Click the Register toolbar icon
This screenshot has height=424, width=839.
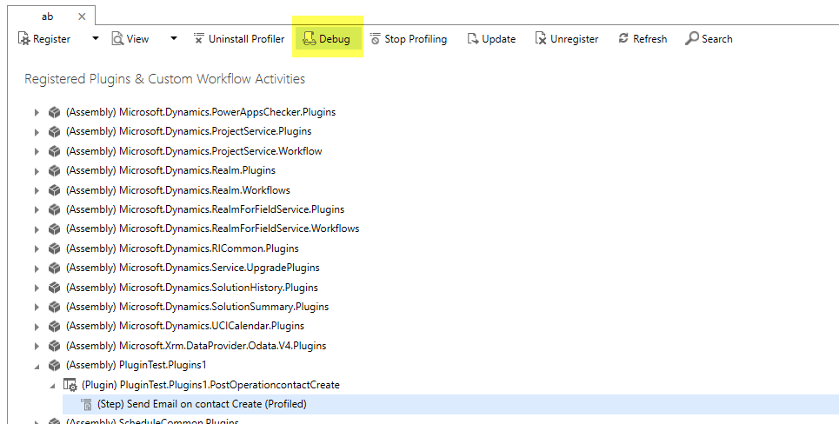[x=23, y=38]
